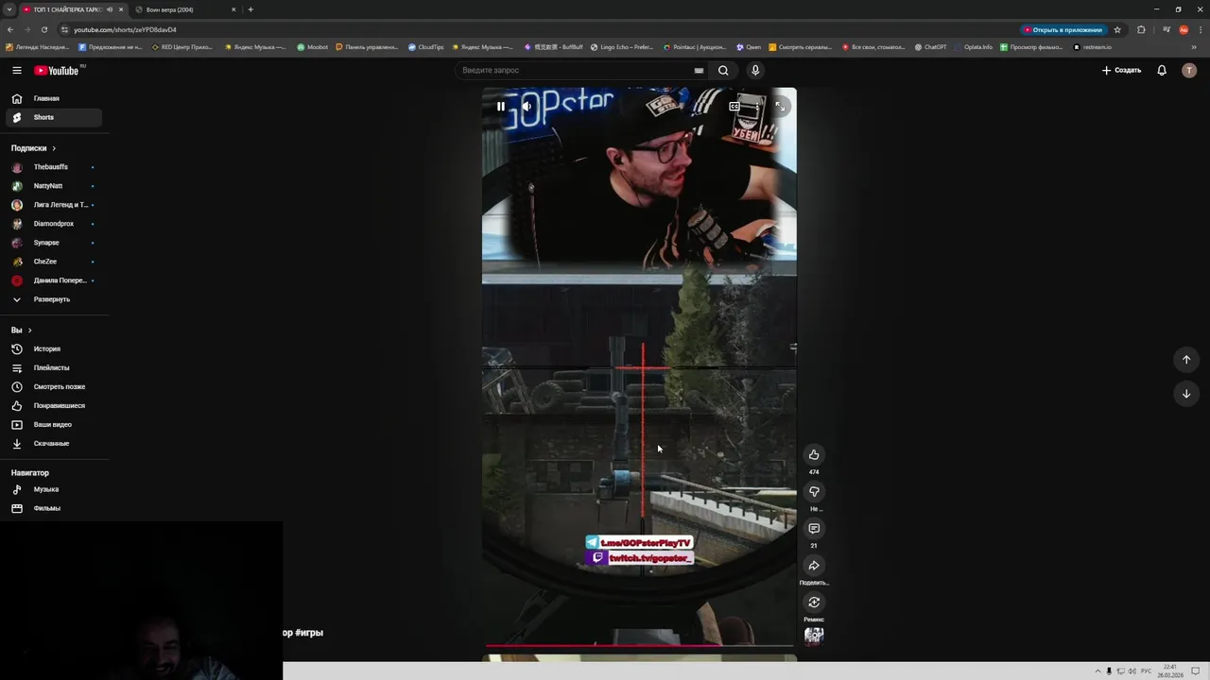Open Лига Легенд channel subscription
The height and width of the screenshot is (680, 1210).
coord(53,205)
